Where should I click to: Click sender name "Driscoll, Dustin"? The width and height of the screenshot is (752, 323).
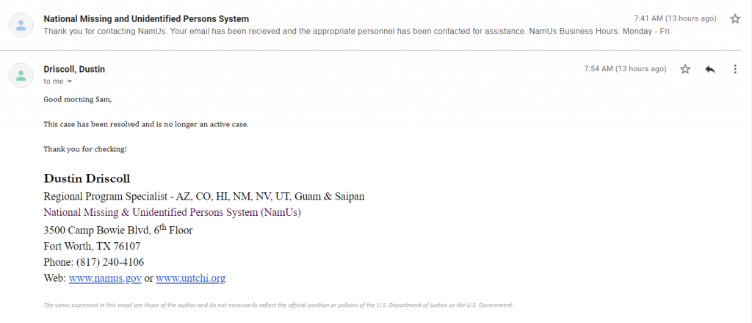click(x=74, y=69)
